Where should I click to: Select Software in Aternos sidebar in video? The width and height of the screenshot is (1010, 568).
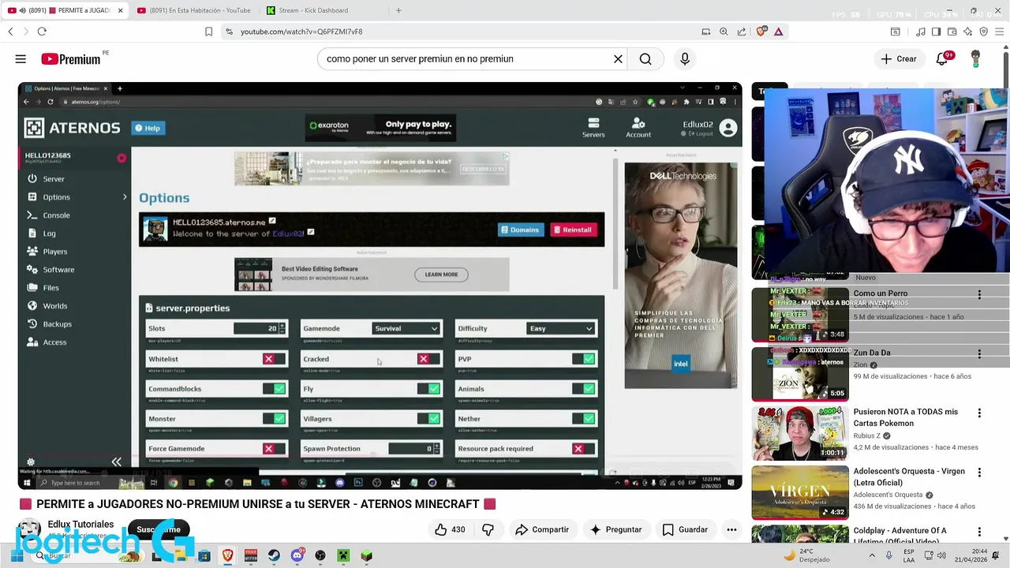coord(58,270)
